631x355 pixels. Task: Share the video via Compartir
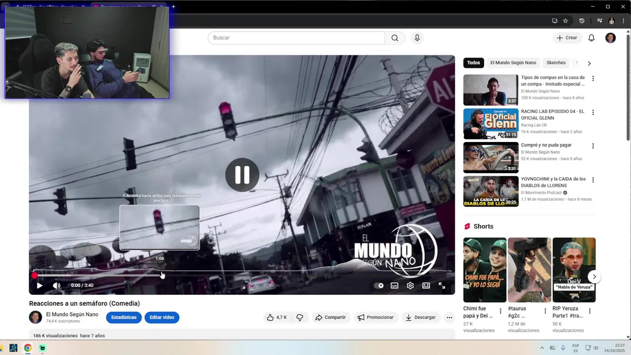click(x=330, y=318)
